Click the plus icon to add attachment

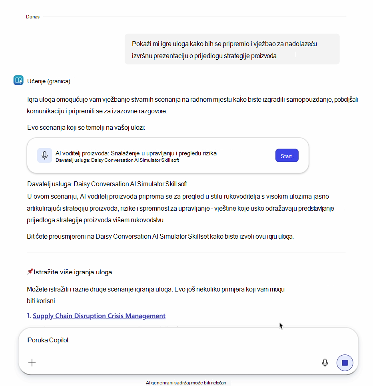tap(32, 363)
